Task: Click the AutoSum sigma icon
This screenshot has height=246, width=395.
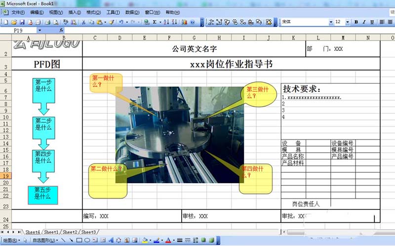Action: pyautogui.click(x=155, y=22)
